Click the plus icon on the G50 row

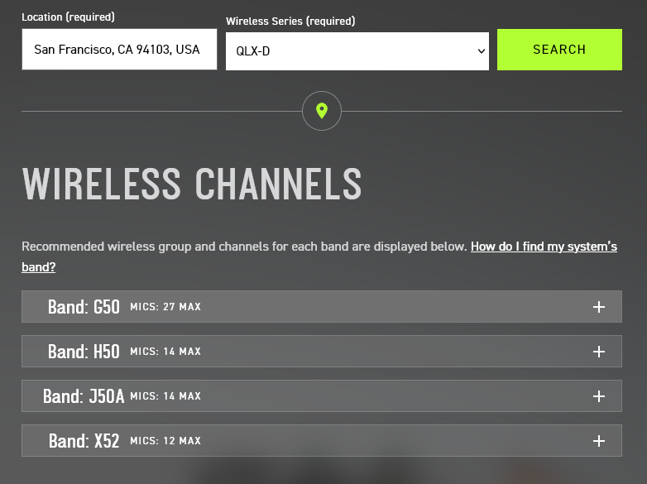(x=599, y=307)
